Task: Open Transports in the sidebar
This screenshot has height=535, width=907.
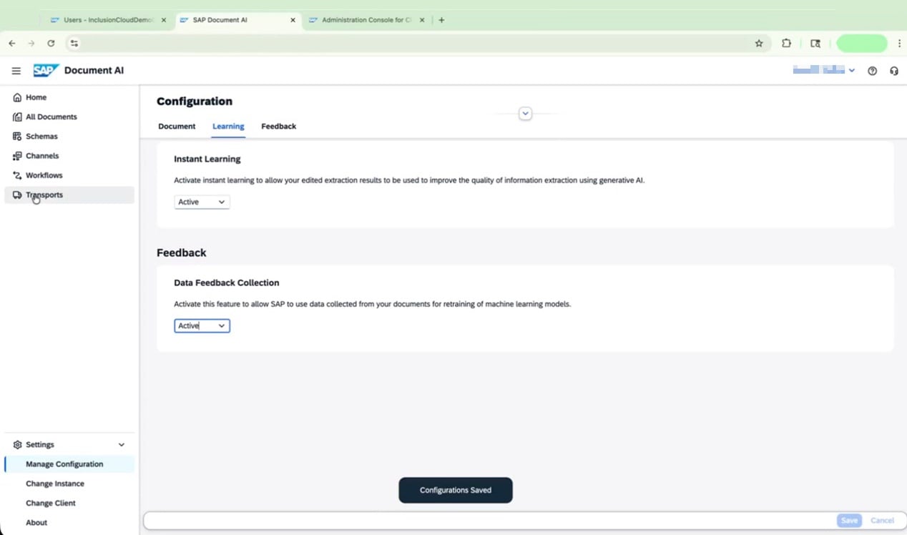Action: 69,195
